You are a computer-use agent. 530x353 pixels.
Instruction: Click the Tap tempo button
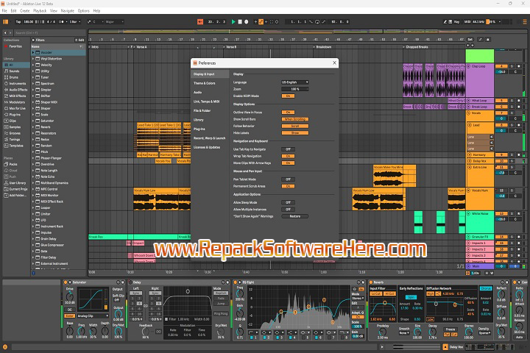tap(18, 21)
